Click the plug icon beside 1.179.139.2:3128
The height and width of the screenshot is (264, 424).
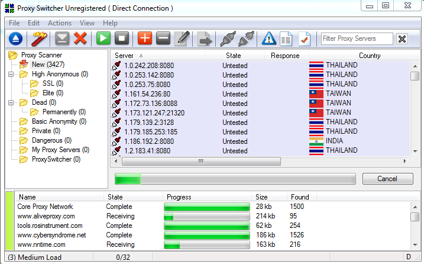pos(116,122)
